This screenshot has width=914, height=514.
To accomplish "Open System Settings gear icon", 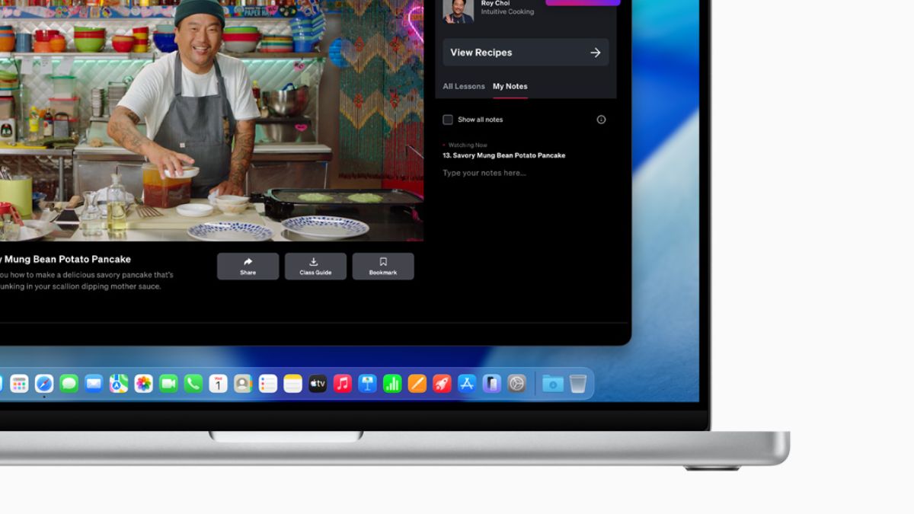I will tap(516, 384).
